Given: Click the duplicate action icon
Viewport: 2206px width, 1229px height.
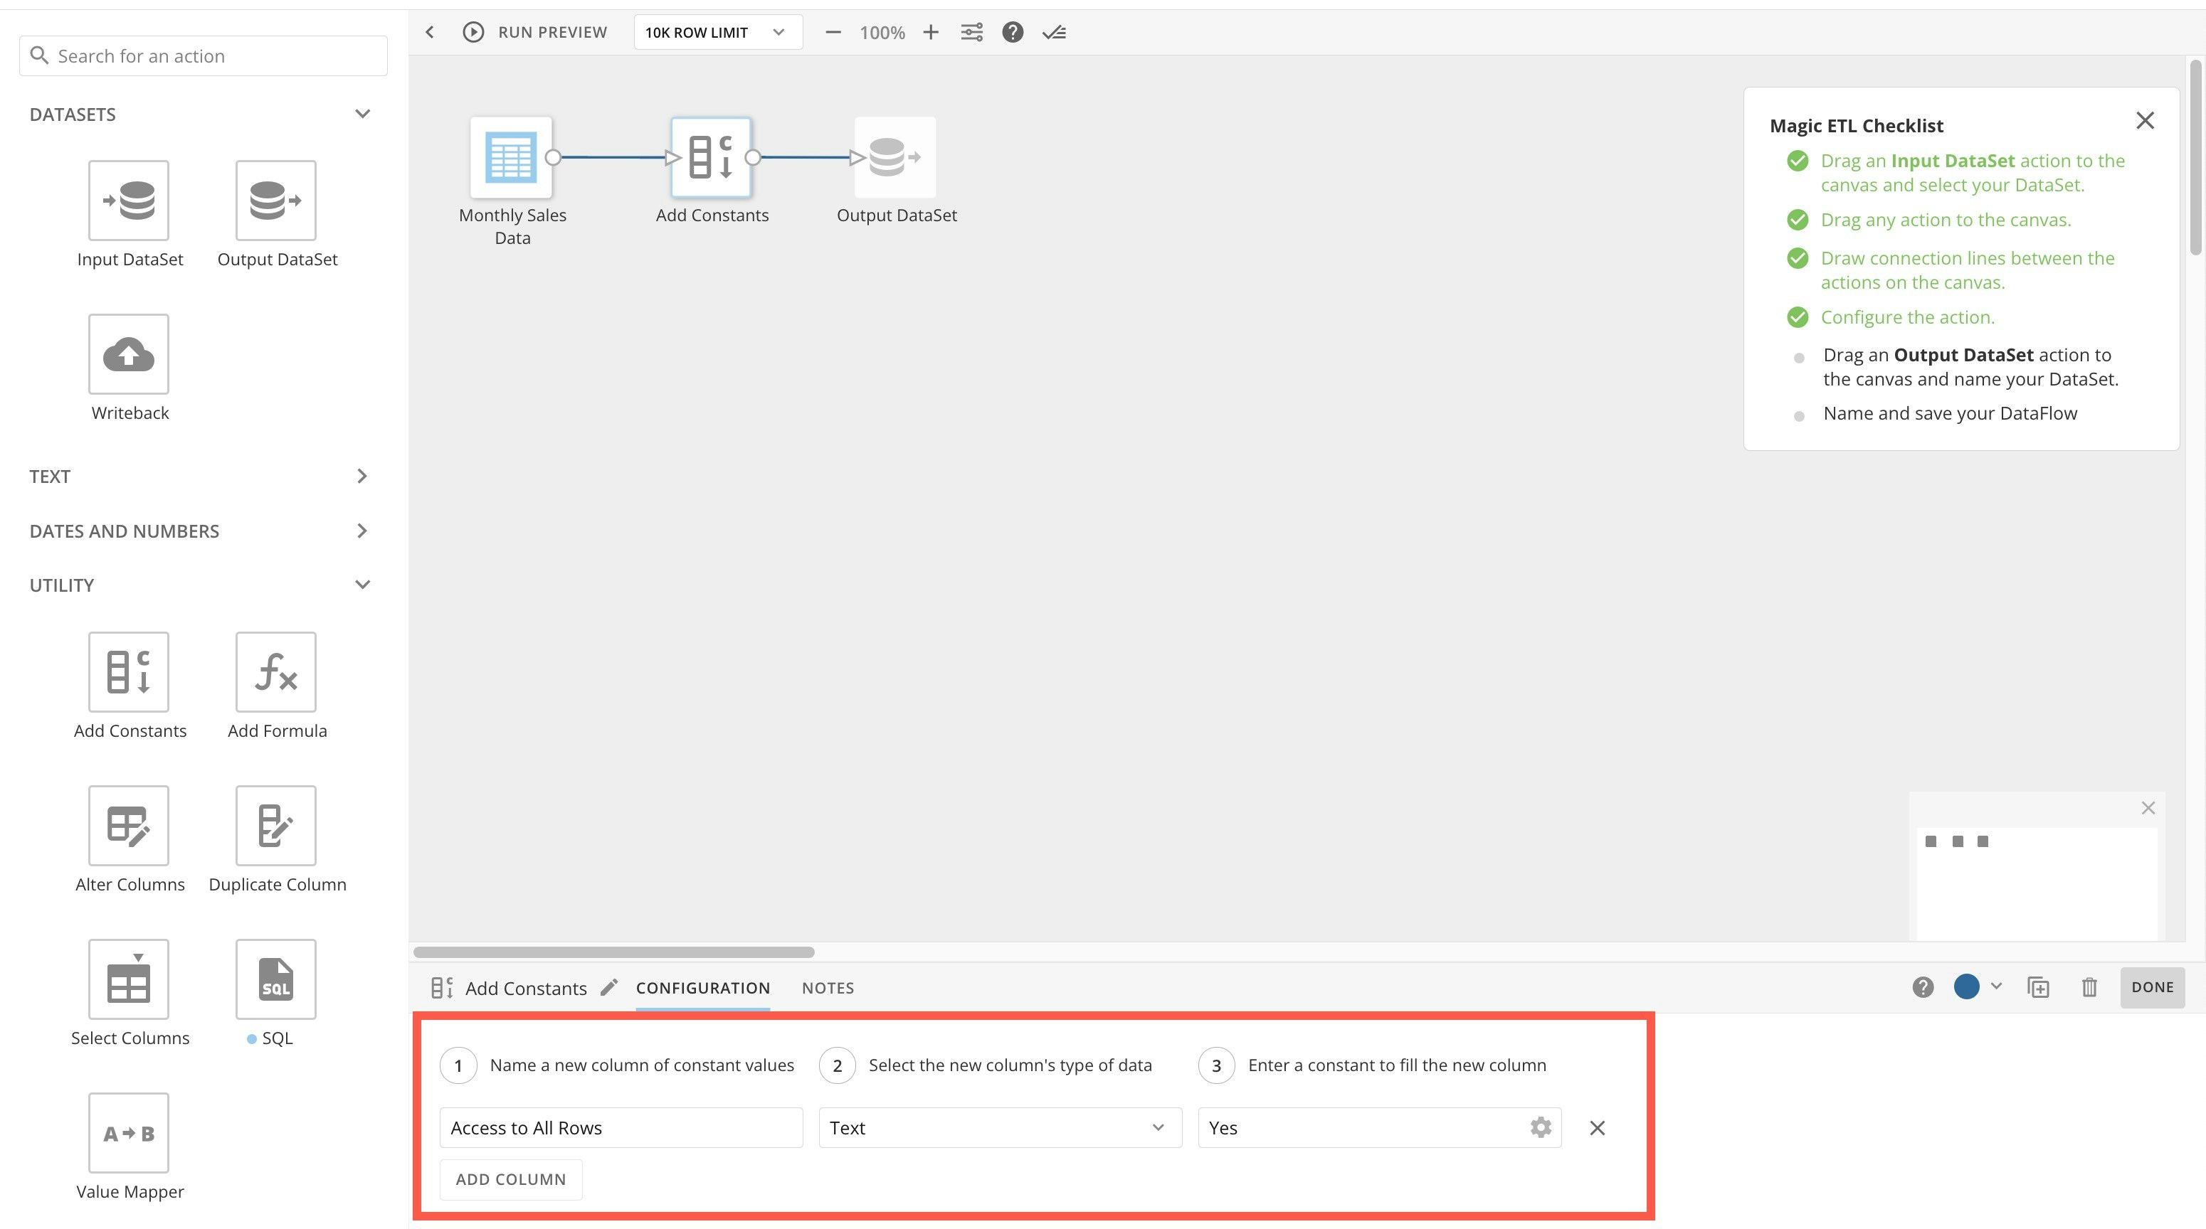Looking at the screenshot, I should [2038, 988].
